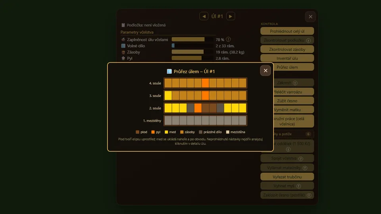The image size is (381, 214).
Task: Click Zkontrolovat zásoby button
Action: point(287,49)
